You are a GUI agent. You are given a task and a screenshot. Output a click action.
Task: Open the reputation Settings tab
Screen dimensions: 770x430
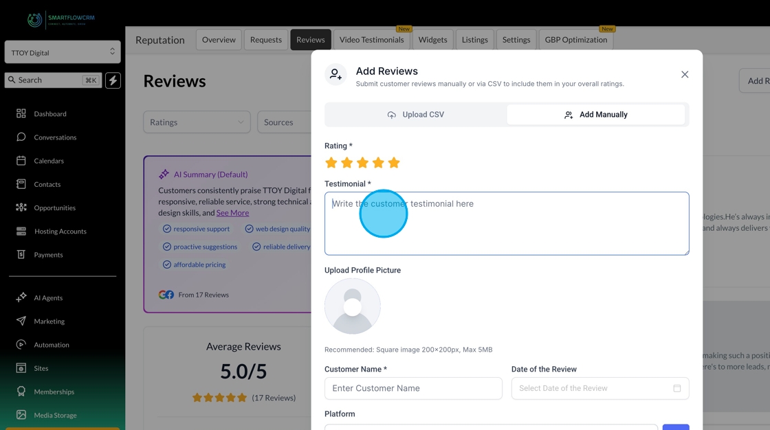(516, 40)
